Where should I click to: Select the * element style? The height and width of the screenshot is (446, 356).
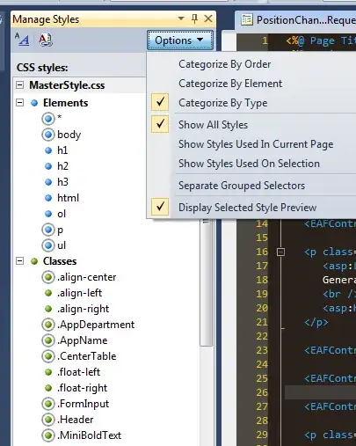[x=60, y=118]
